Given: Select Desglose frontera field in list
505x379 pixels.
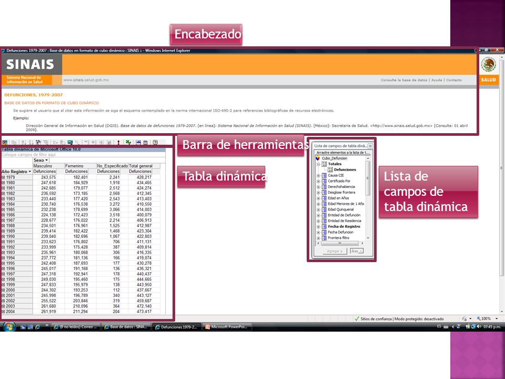Looking at the screenshot, I should pos(341,193).
